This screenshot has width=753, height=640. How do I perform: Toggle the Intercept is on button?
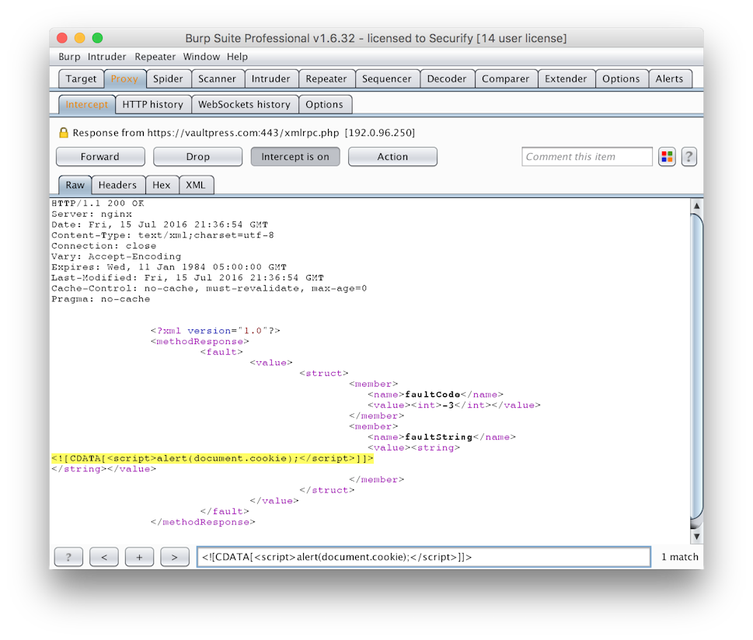[295, 157]
